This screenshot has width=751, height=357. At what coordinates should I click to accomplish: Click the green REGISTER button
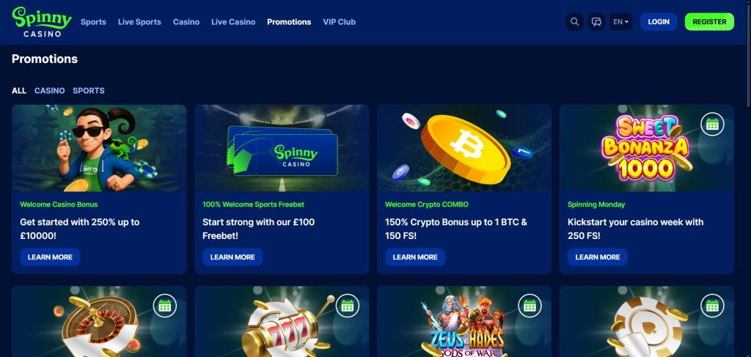pos(709,21)
